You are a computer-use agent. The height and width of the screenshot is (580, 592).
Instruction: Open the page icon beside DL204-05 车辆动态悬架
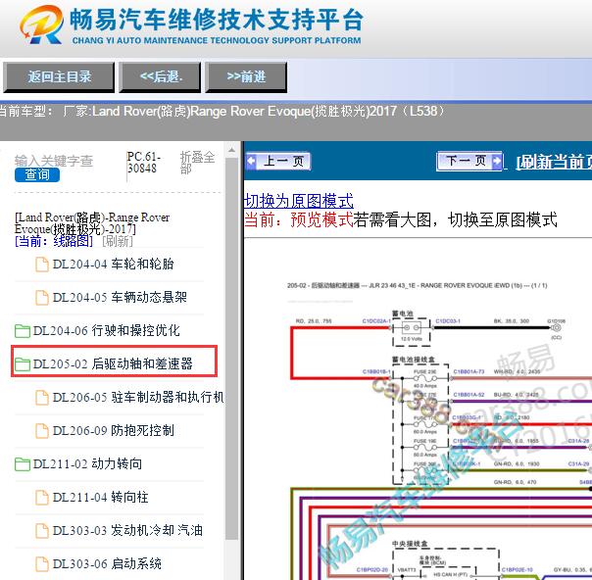click(x=42, y=298)
